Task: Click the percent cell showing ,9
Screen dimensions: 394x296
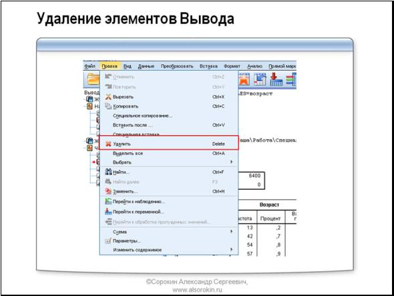Action: (x=278, y=254)
